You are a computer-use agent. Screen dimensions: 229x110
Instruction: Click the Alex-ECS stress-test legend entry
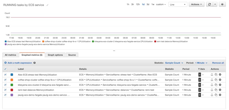pos(23,42)
